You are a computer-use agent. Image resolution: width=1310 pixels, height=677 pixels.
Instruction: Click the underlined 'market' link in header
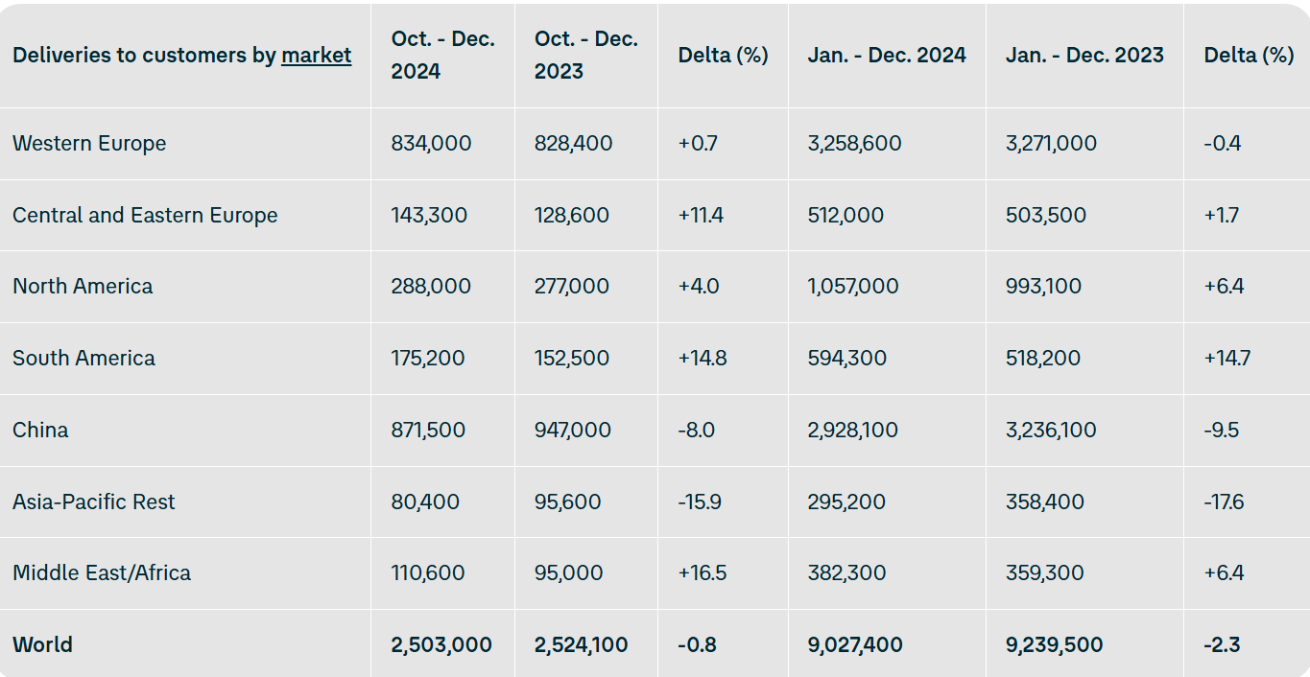tap(316, 56)
